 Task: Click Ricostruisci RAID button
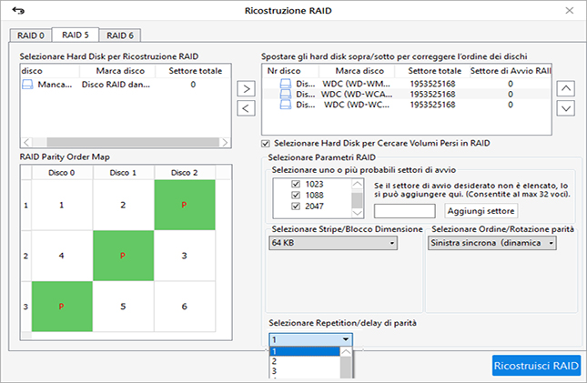536,366
